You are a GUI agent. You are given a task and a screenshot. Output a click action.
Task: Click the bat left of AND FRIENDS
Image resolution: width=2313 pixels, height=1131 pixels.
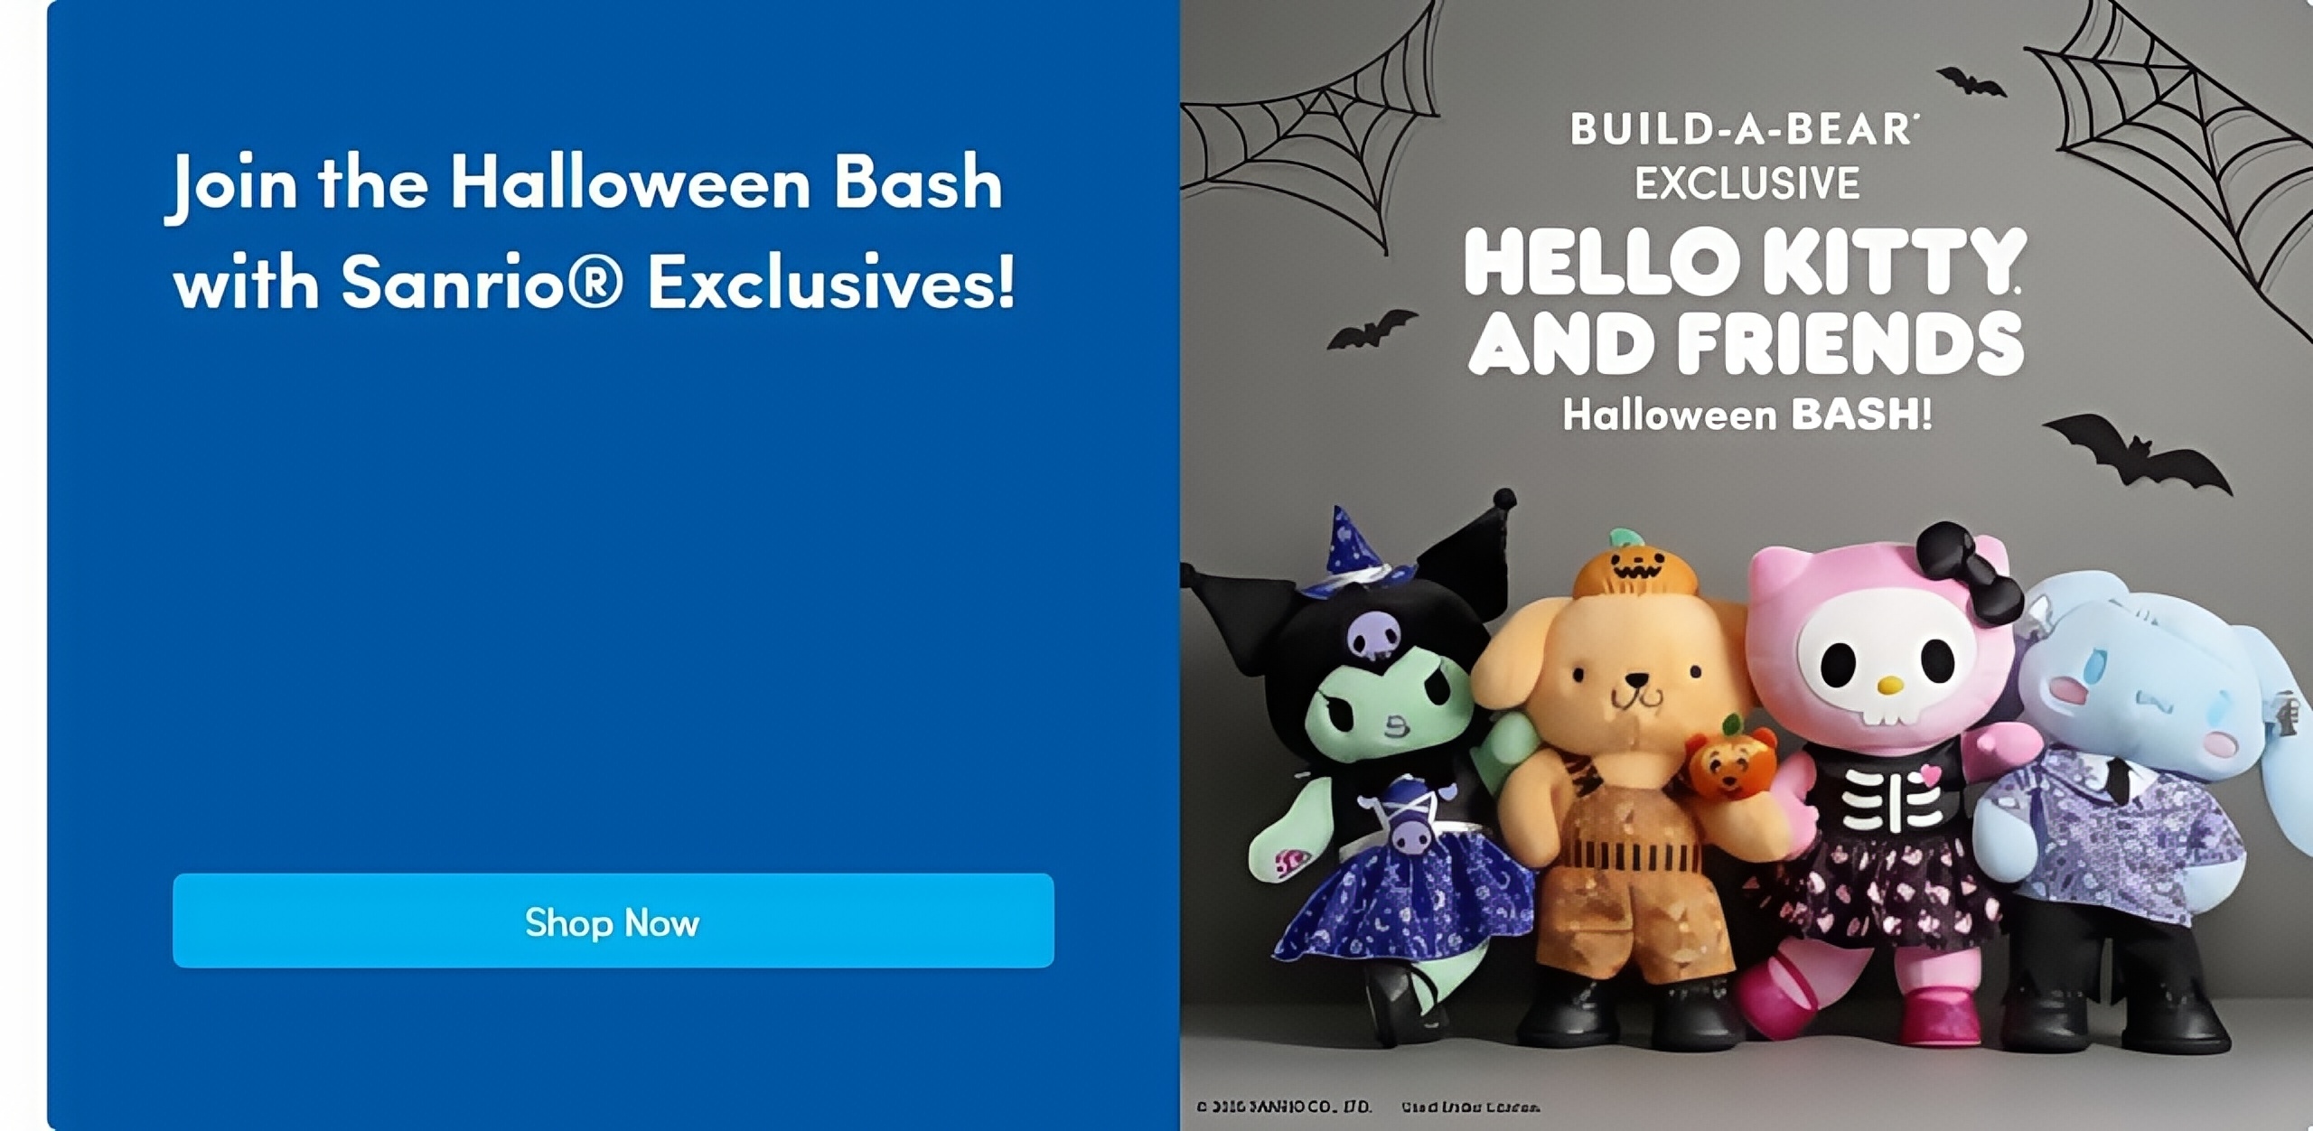click(1372, 330)
